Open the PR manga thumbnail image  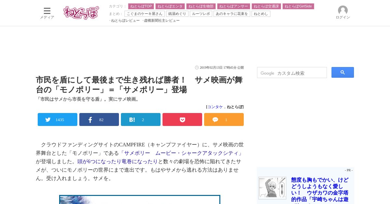tap(272, 188)
